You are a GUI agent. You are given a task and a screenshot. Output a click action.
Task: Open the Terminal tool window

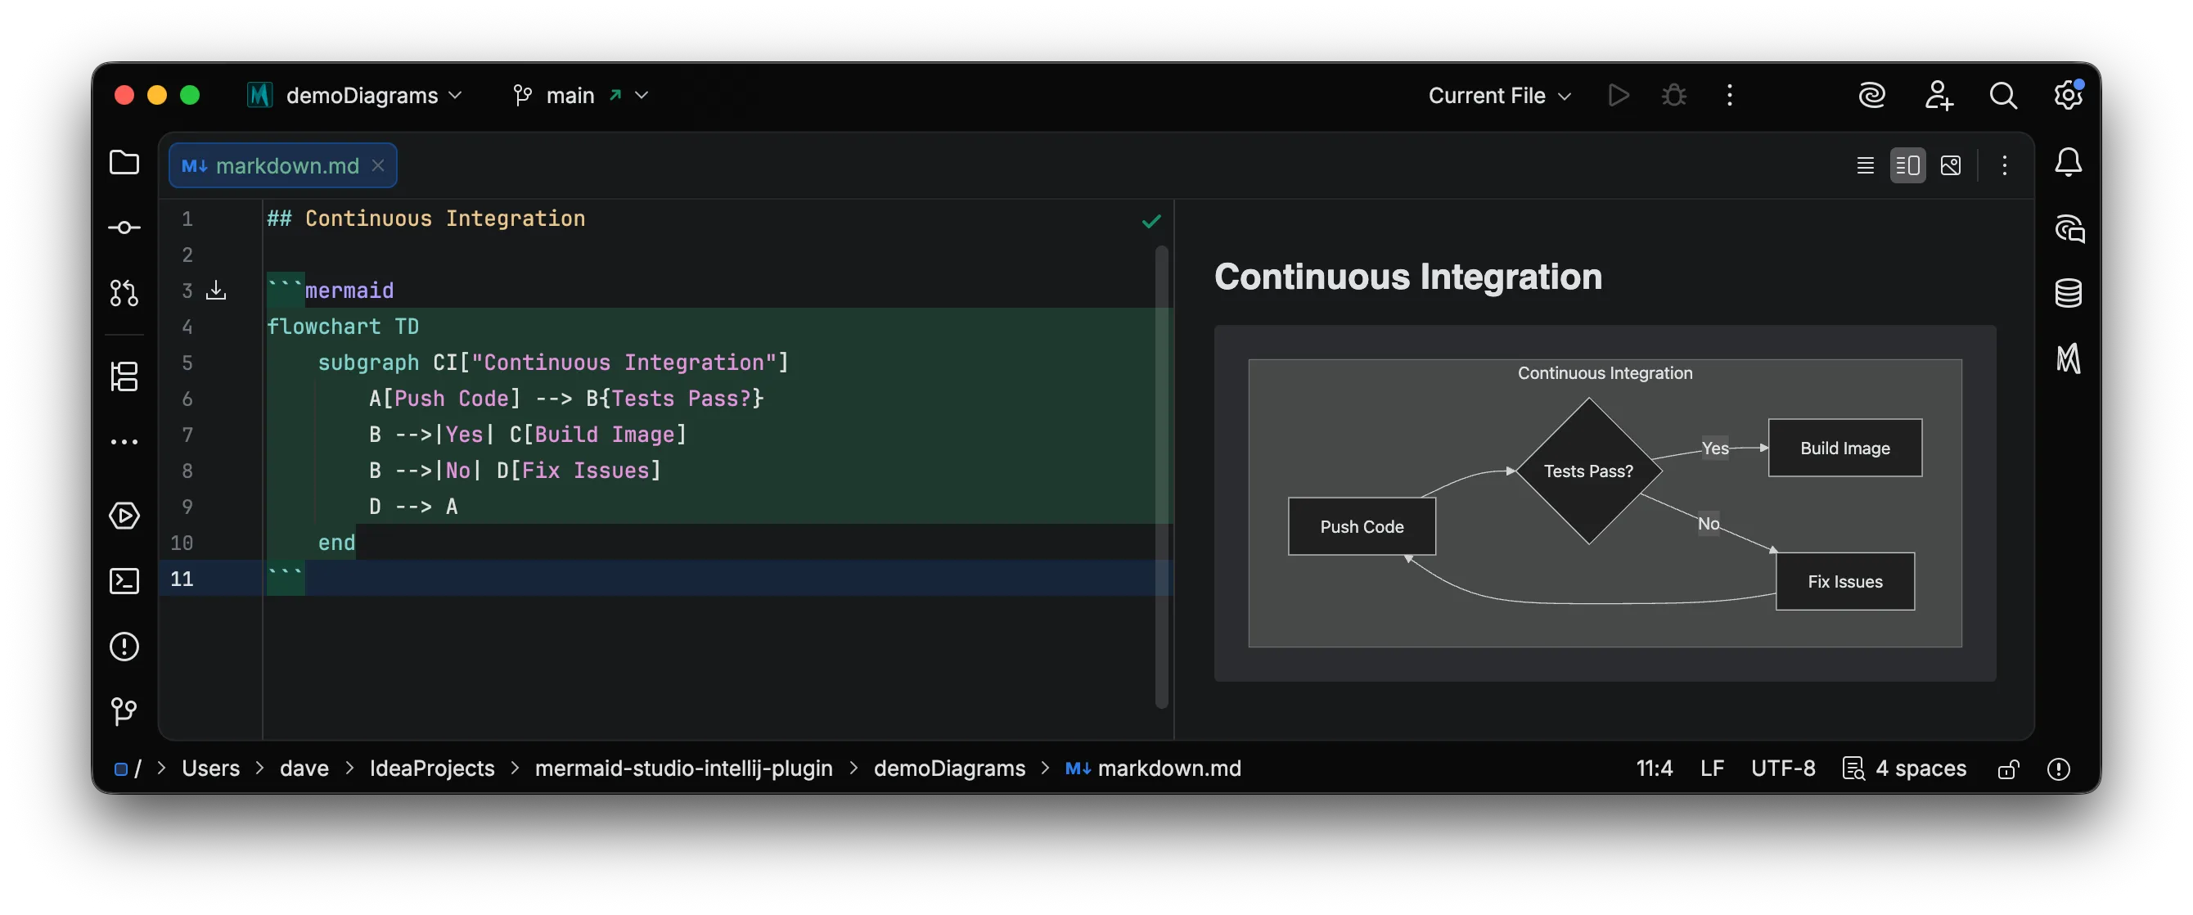pos(124,580)
